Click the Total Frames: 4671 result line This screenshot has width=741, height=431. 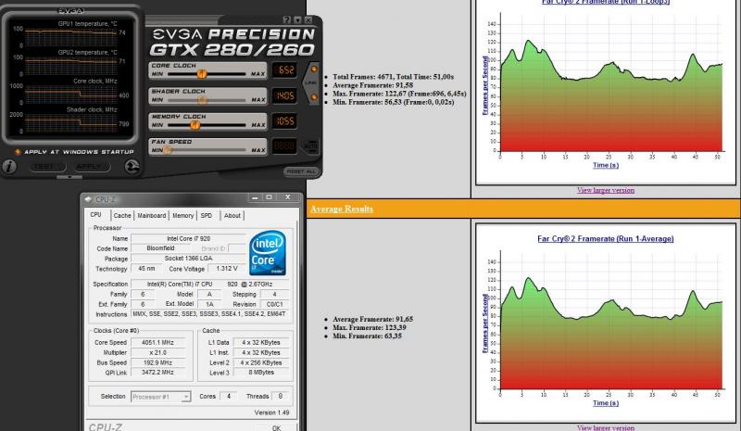click(x=393, y=77)
